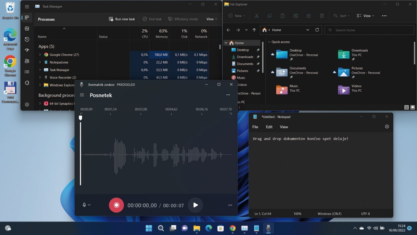Image resolution: width=417 pixels, height=235 pixels.
Task: Switch File Explorer to details view
Action: click(x=406, y=108)
